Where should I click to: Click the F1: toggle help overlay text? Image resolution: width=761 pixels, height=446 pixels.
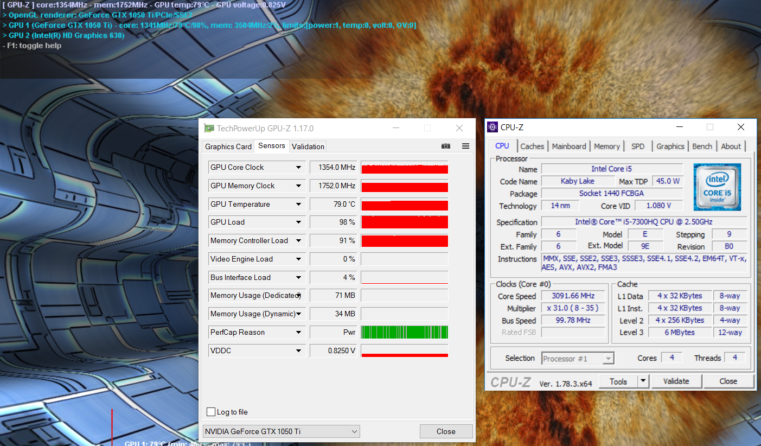click(x=31, y=46)
